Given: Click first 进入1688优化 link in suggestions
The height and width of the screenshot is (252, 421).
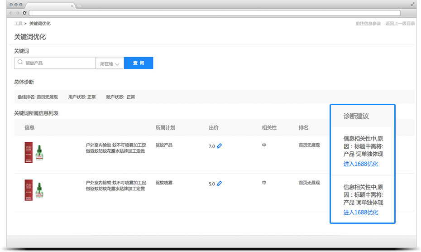Looking at the screenshot, I should (360, 164).
